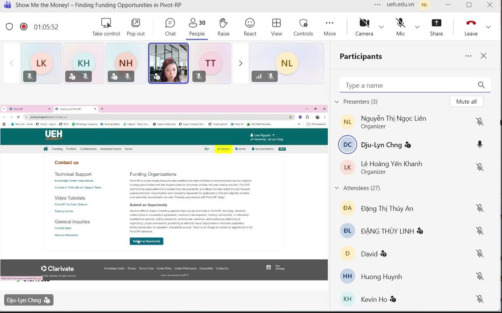Open Camera options dropdown arrow
This screenshot has width=502, height=313.
pos(381,27)
